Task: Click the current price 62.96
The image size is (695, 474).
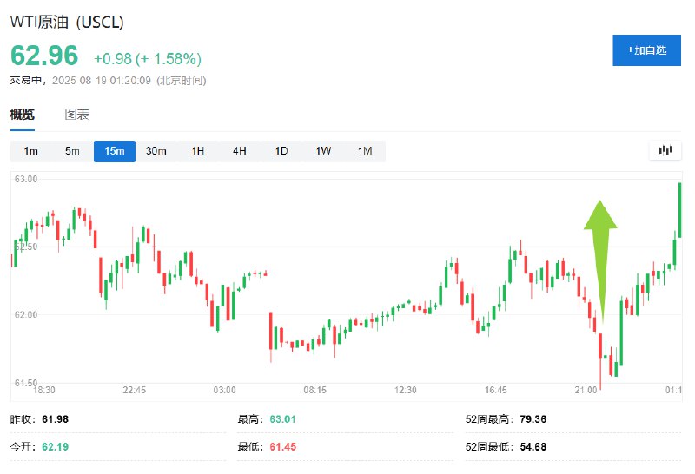Action: (44, 56)
